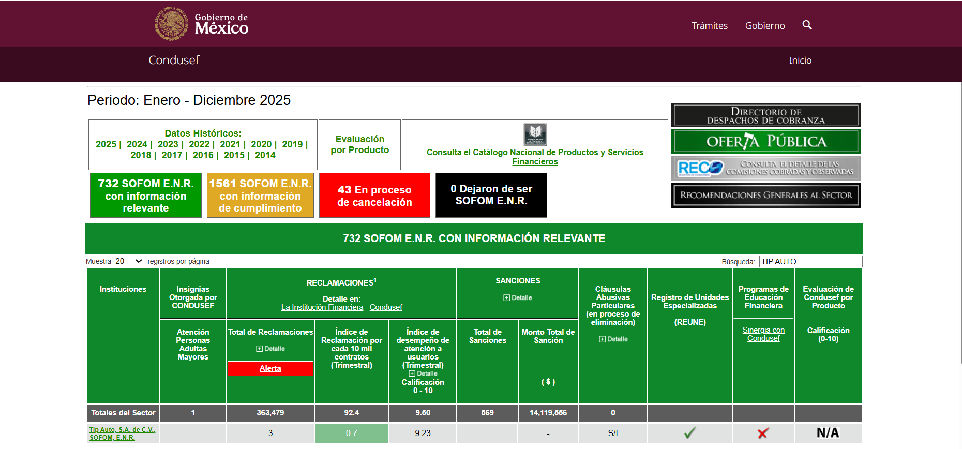Click the Catálogo Nacional book icon

[x=535, y=134]
